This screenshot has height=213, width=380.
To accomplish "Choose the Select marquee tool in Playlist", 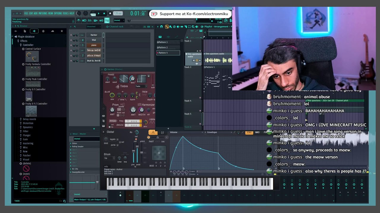I will point(189,27).
